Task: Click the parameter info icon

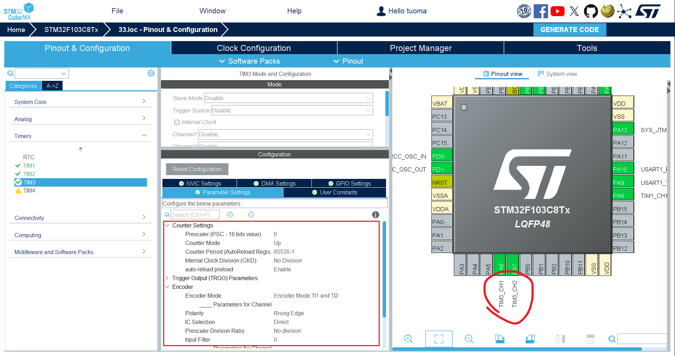Action: point(375,215)
